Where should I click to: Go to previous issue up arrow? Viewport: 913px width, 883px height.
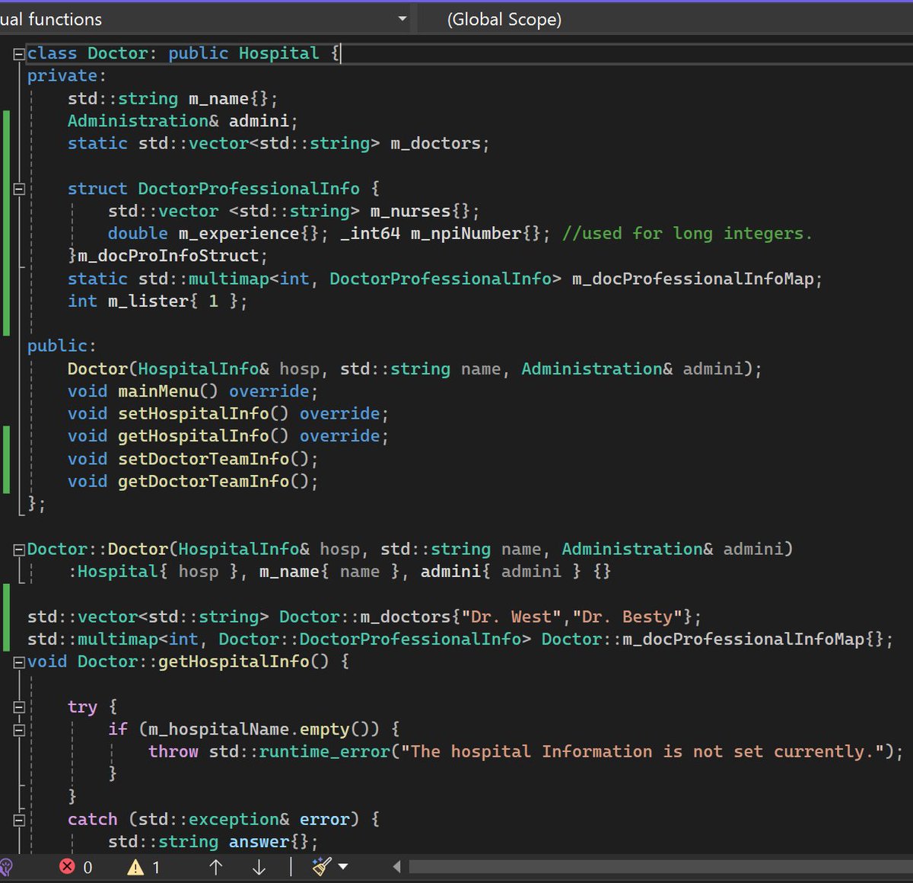[x=215, y=866]
